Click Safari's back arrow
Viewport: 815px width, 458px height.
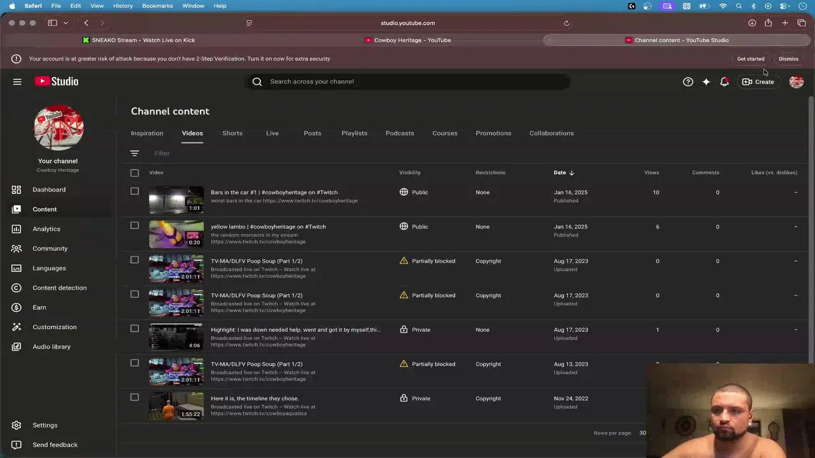(86, 23)
